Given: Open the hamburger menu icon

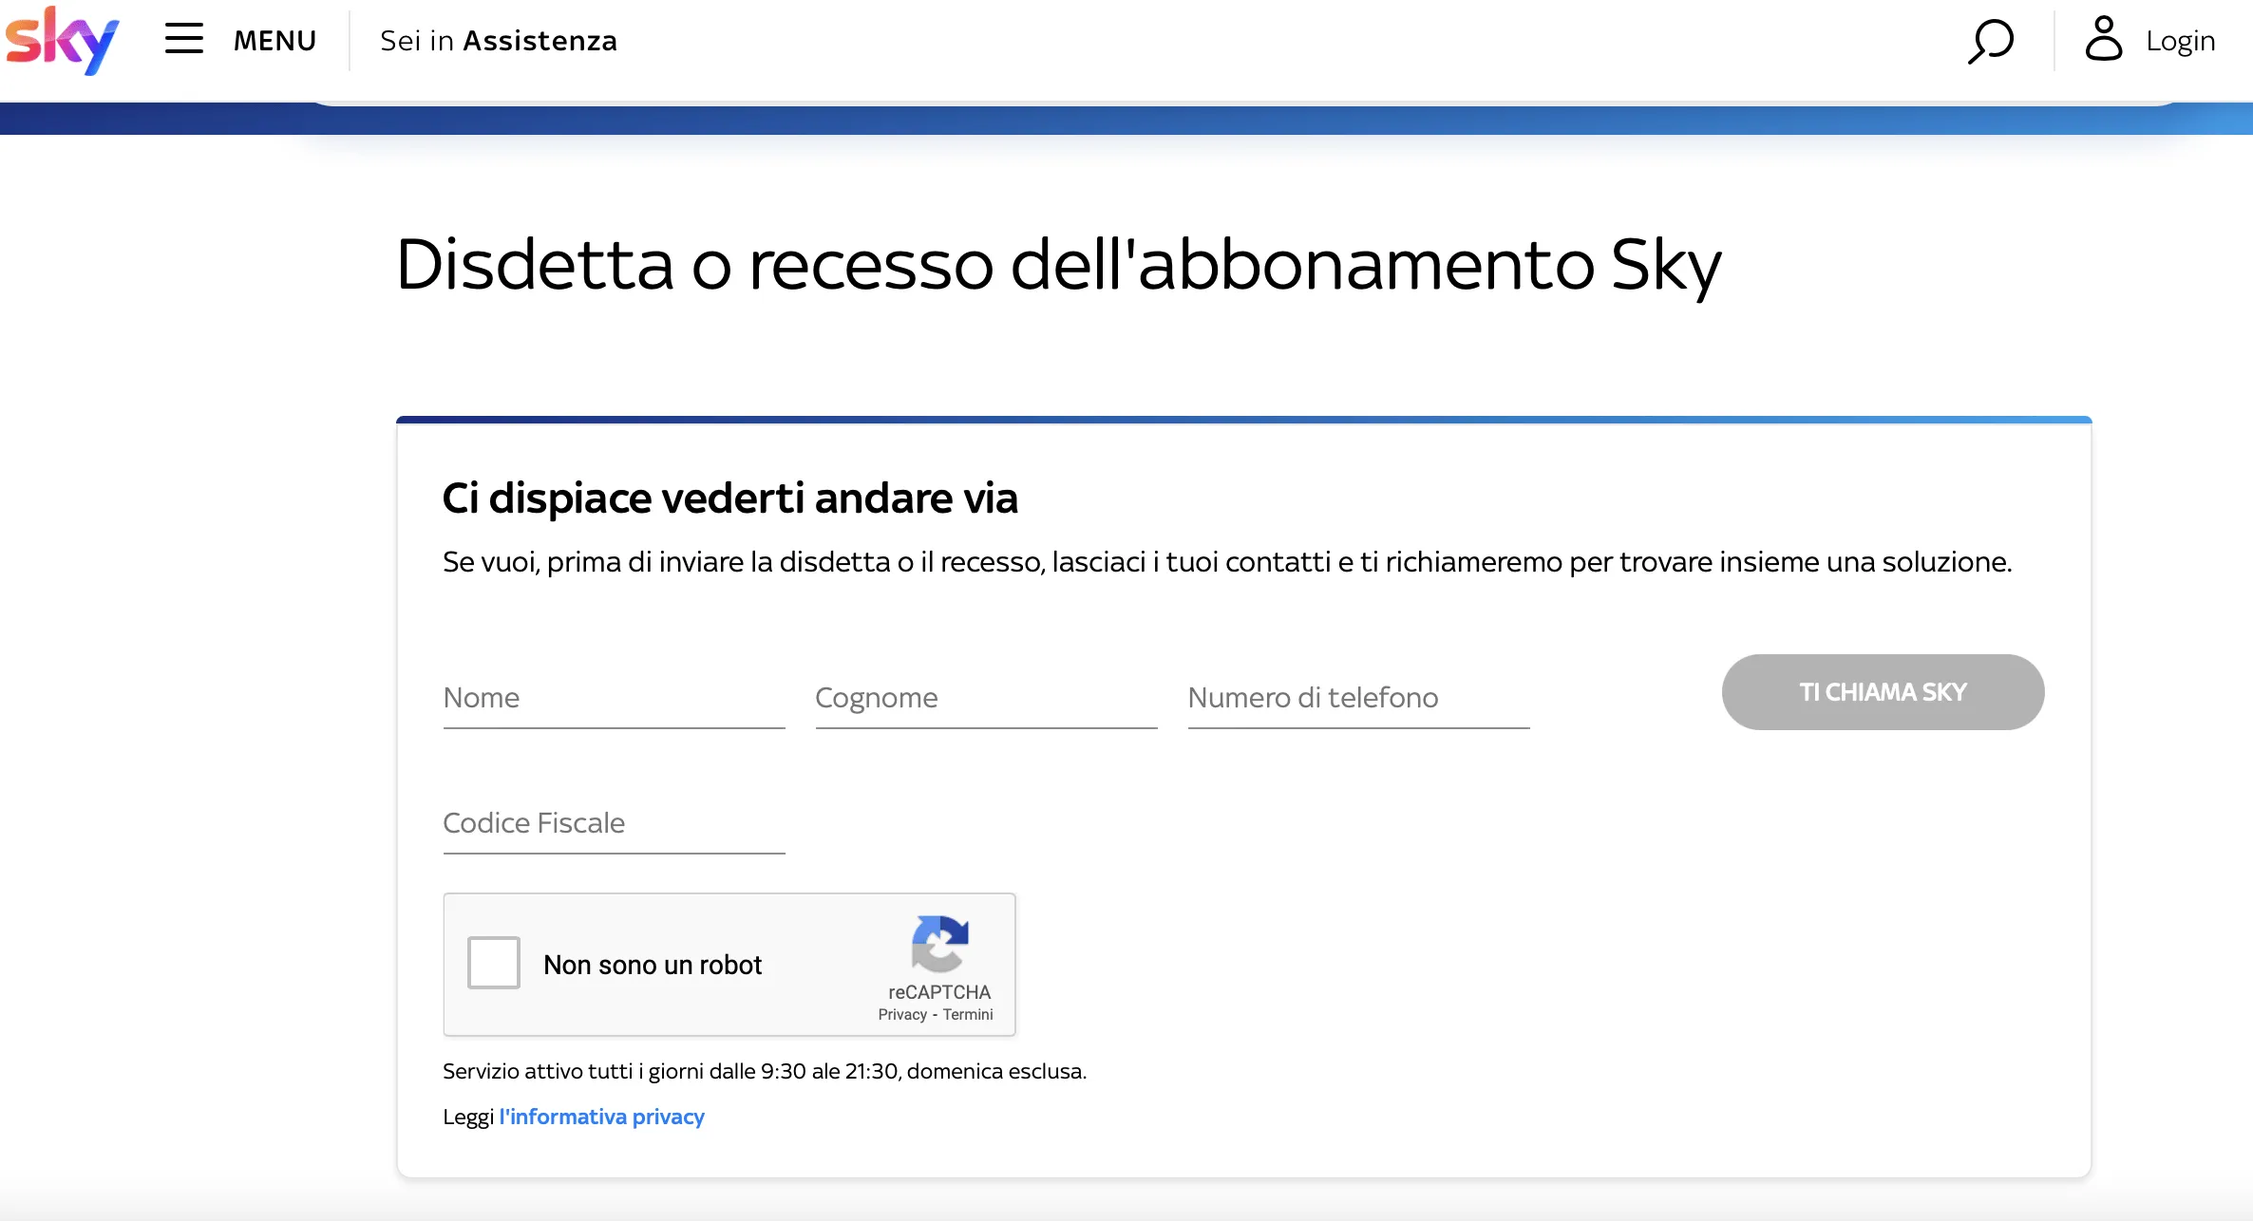Looking at the screenshot, I should [x=184, y=40].
